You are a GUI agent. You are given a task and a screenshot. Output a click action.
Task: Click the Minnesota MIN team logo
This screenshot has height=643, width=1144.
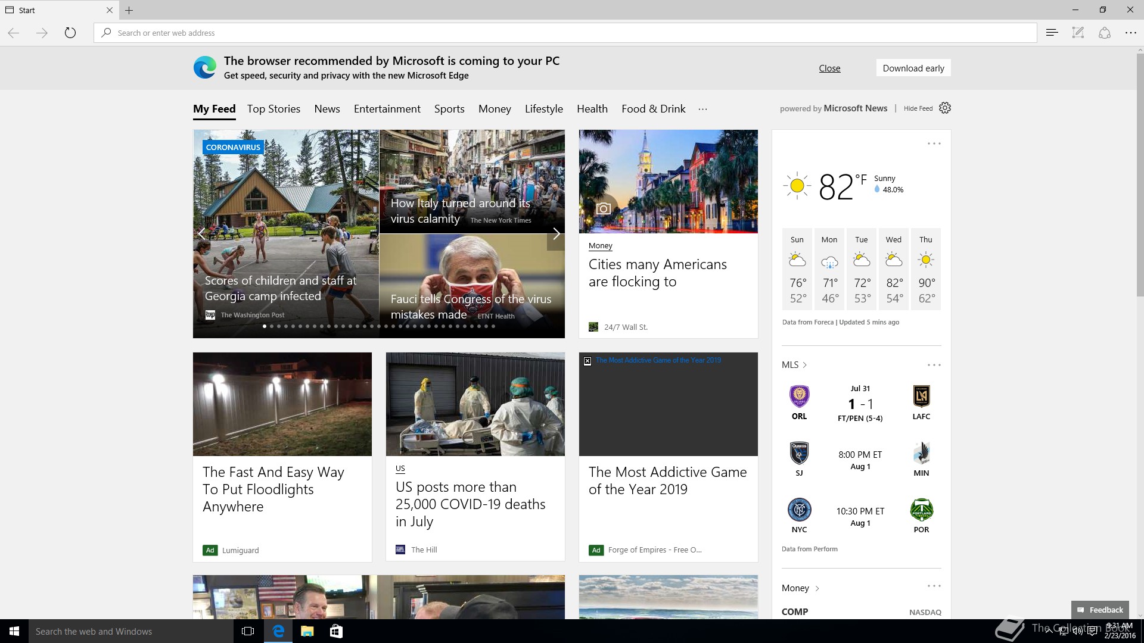(921, 453)
